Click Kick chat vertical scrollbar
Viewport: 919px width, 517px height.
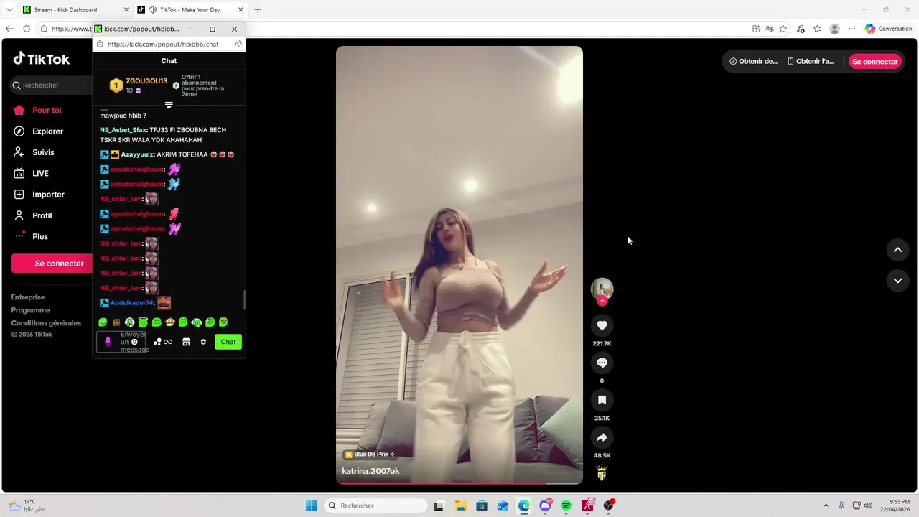pyautogui.click(x=244, y=299)
